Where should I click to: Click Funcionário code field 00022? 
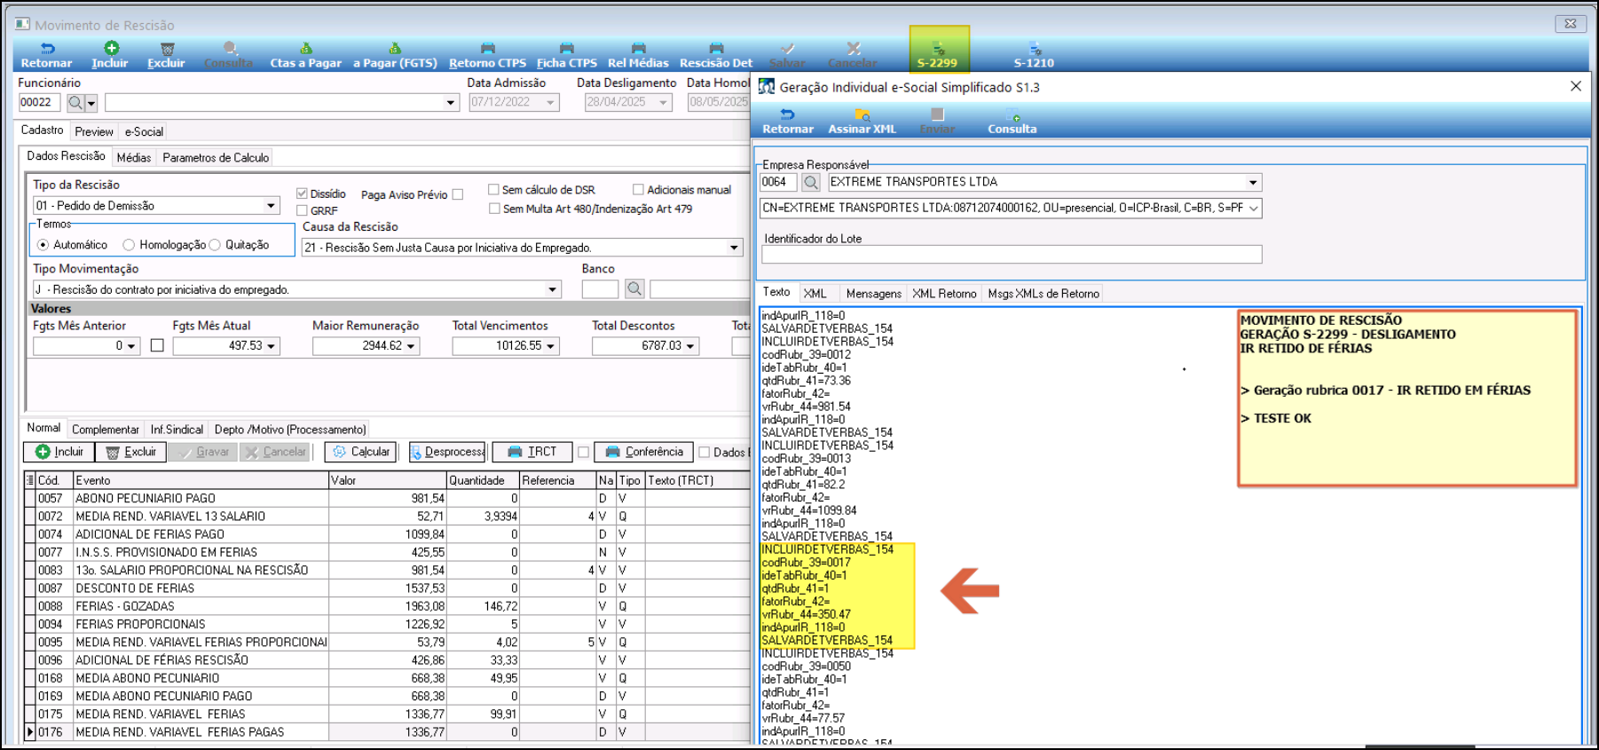point(39,103)
